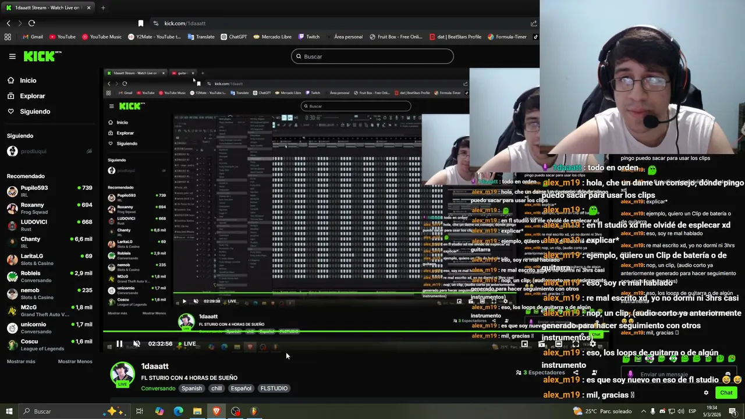Open Y2Mate bookmark

[154, 37]
